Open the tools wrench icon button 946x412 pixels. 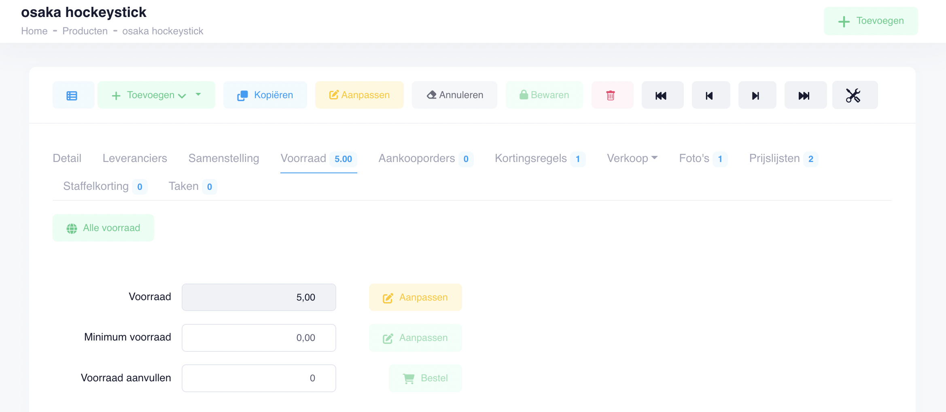click(855, 95)
